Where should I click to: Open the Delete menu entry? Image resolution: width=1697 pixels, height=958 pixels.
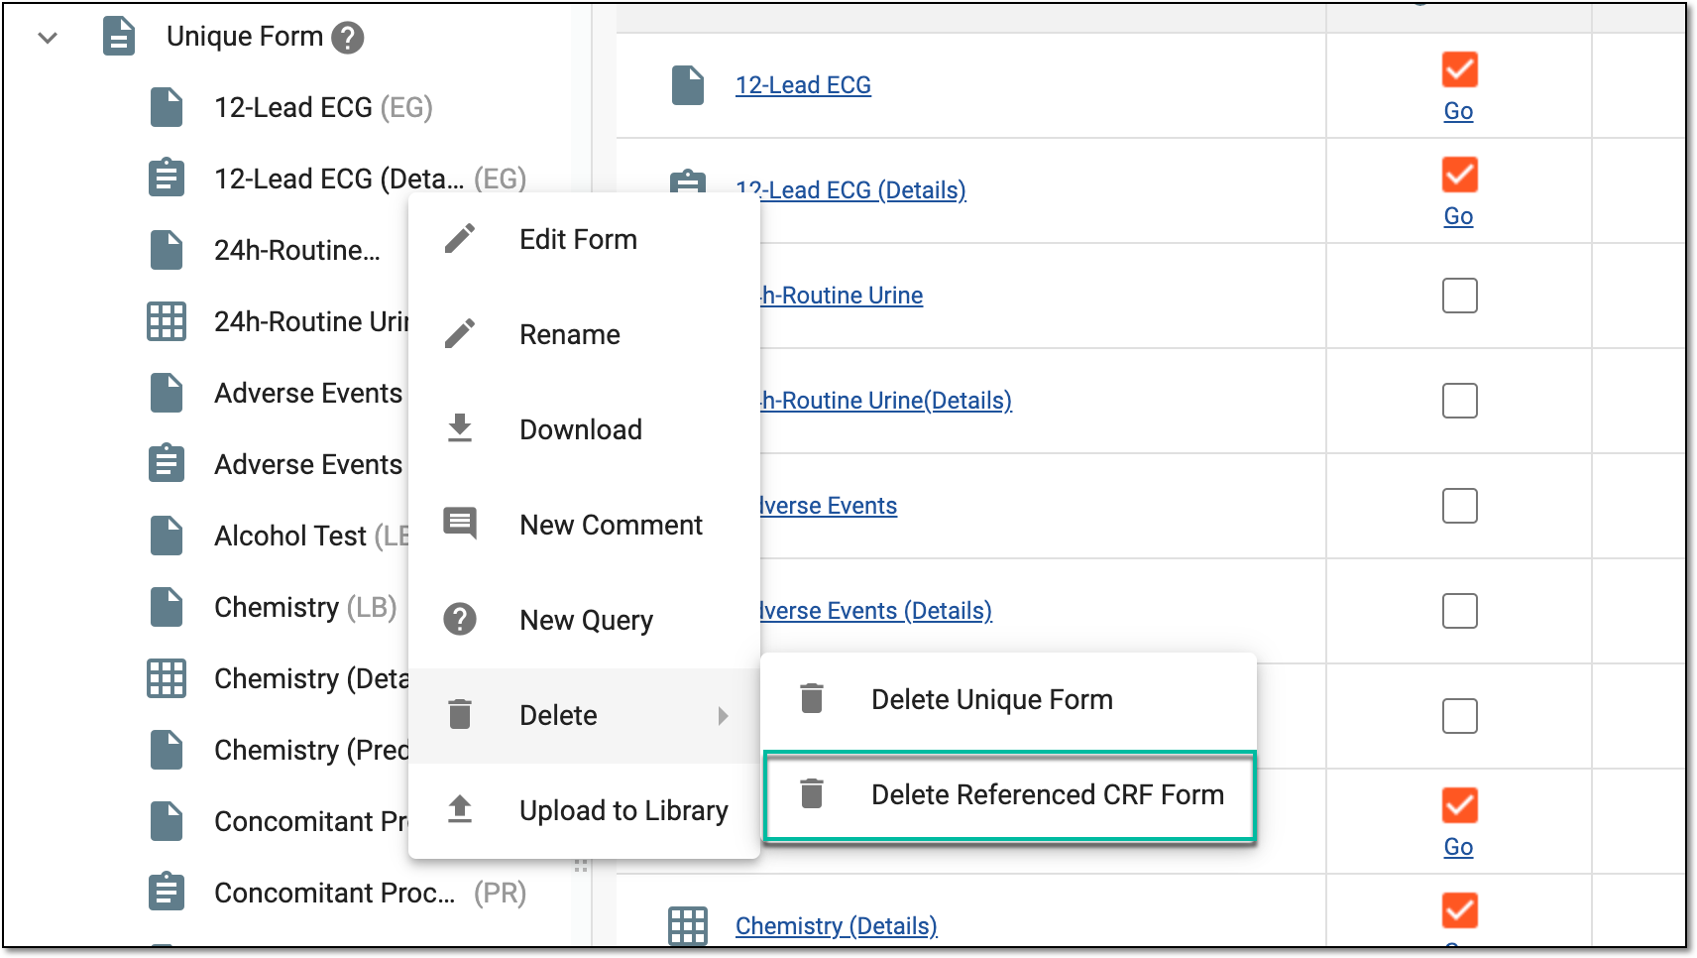click(x=584, y=716)
